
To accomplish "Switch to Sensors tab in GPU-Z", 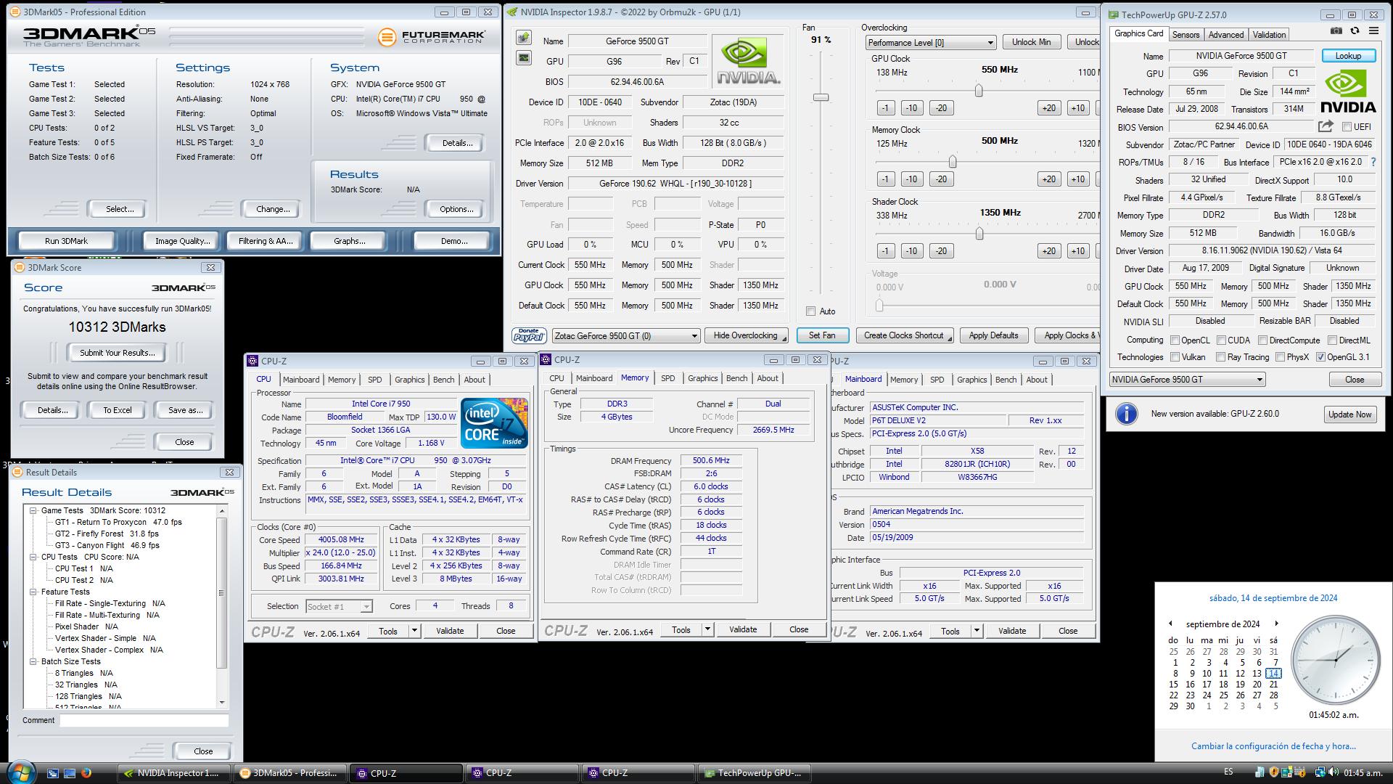I will pos(1186,35).
